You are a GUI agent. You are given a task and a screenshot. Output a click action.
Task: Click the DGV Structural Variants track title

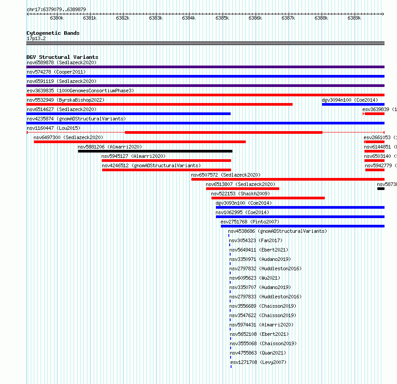pyautogui.click(x=62, y=57)
